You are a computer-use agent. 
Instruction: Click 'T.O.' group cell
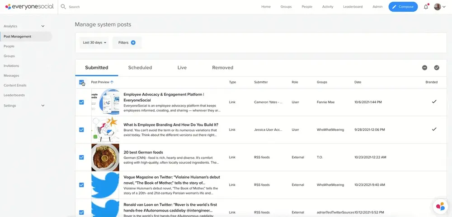(x=320, y=157)
